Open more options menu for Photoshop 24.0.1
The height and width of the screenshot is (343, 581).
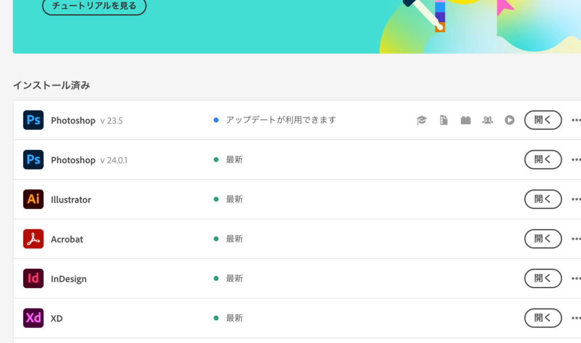[x=576, y=160]
